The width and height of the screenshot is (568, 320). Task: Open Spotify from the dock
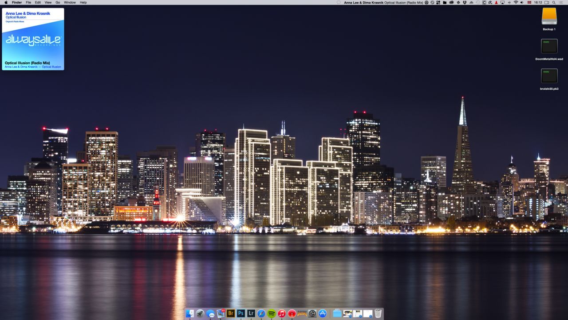(272, 313)
